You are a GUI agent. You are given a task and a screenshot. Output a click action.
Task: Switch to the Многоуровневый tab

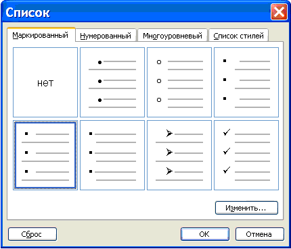(173, 36)
